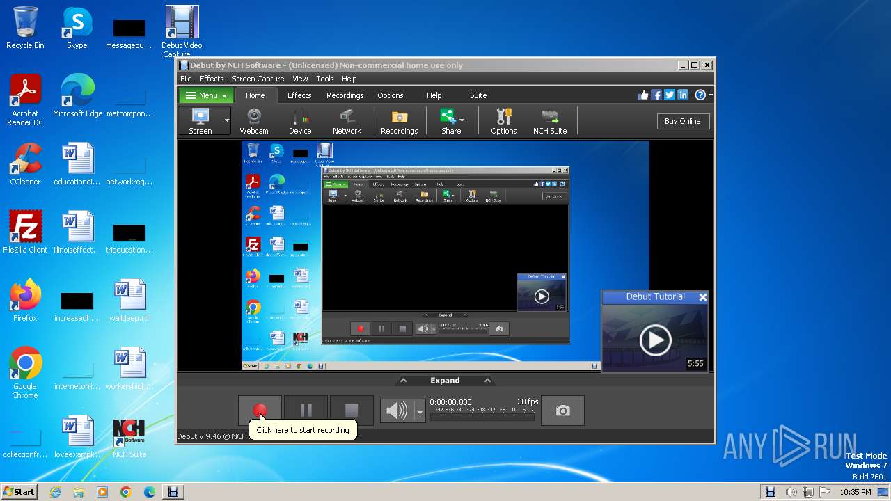Select the Debut Video Capture desktop shortcut

pyautogui.click(x=182, y=31)
